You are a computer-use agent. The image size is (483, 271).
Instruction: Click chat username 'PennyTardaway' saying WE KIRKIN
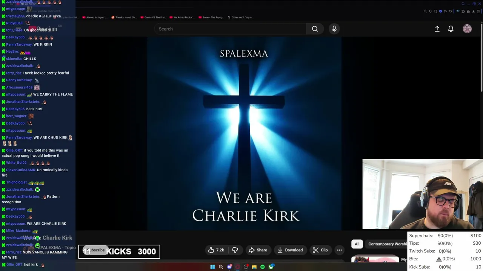point(19,44)
